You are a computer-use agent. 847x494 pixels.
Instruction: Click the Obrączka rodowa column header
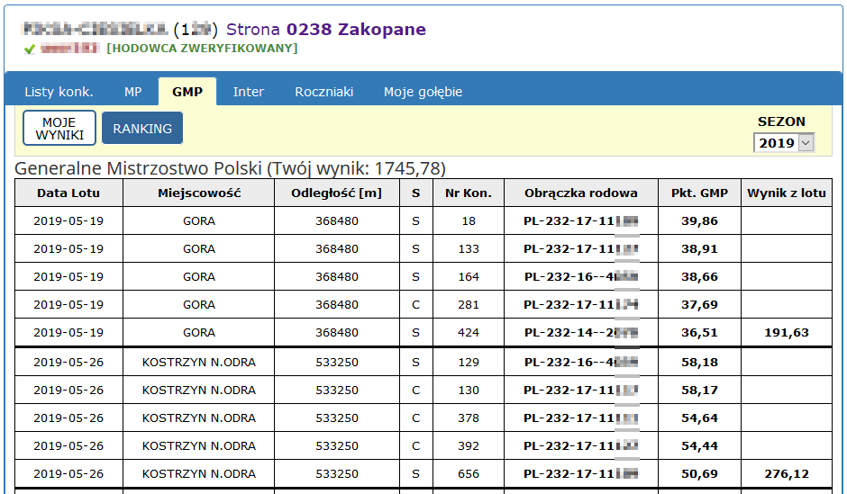coord(581,193)
